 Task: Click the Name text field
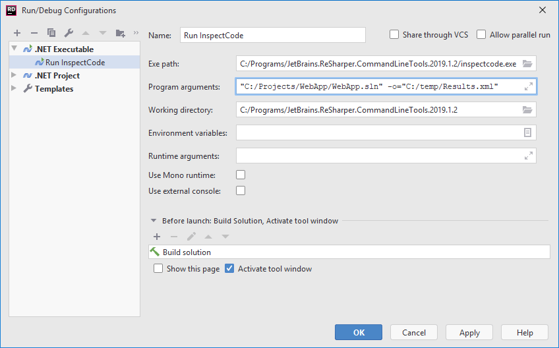(272, 35)
